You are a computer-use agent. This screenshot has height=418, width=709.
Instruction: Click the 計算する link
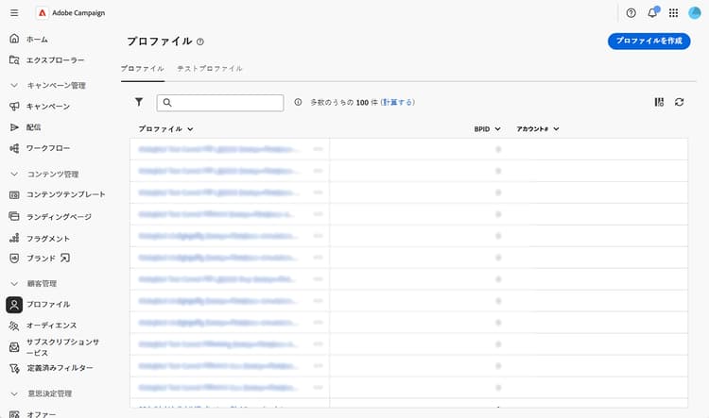[x=398, y=103]
